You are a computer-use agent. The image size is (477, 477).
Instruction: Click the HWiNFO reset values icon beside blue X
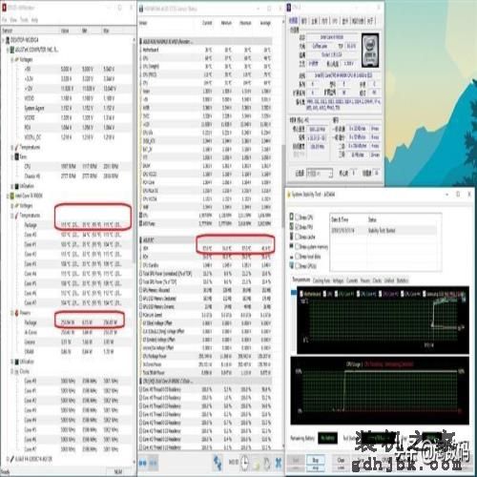(266, 463)
